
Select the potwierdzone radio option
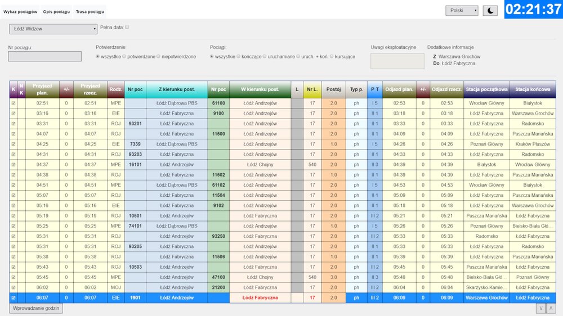126,56
